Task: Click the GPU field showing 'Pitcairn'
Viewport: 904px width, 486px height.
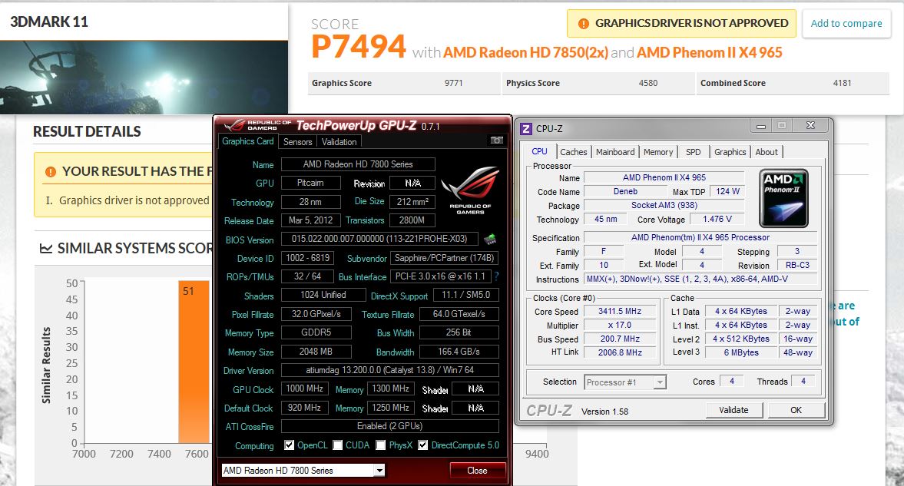Action: click(x=310, y=183)
